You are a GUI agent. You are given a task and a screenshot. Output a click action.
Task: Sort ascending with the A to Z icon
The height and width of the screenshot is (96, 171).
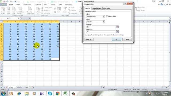click(x=55, y=9)
